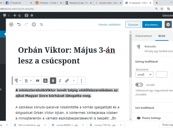This screenshot has width=173, height=129.
Task: Undo the last editor change
Action: (x=19, y=24)
